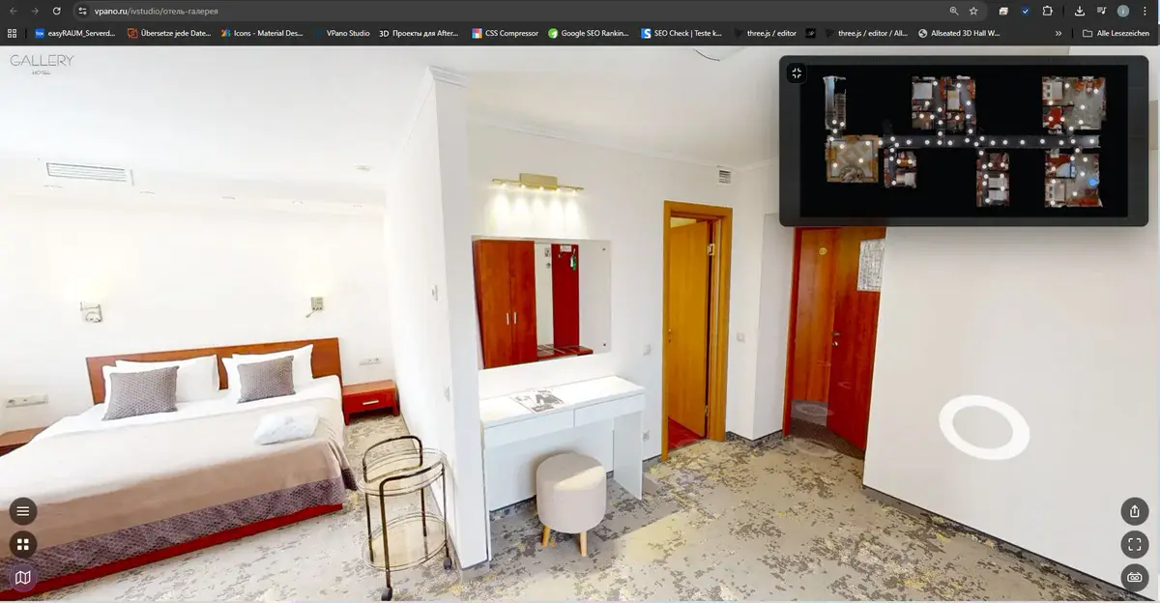
Task: View site information for vpano.ru
Action: [x=82, y=11]
